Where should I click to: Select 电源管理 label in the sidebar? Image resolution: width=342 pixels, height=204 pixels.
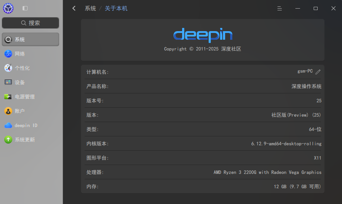tap(25, 97)
